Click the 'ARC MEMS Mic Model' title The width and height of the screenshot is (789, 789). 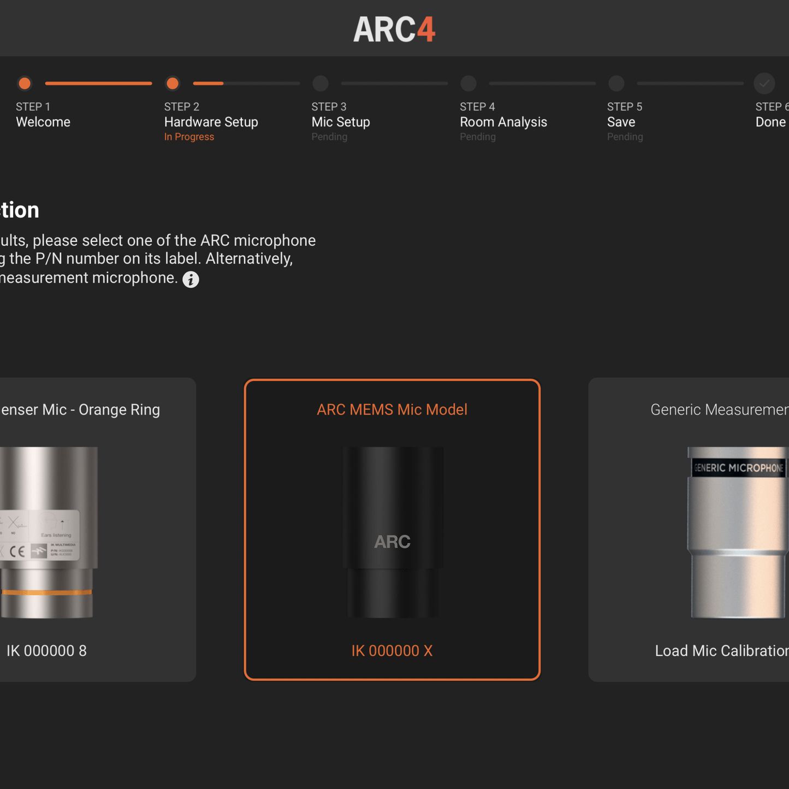coord(392,410)
